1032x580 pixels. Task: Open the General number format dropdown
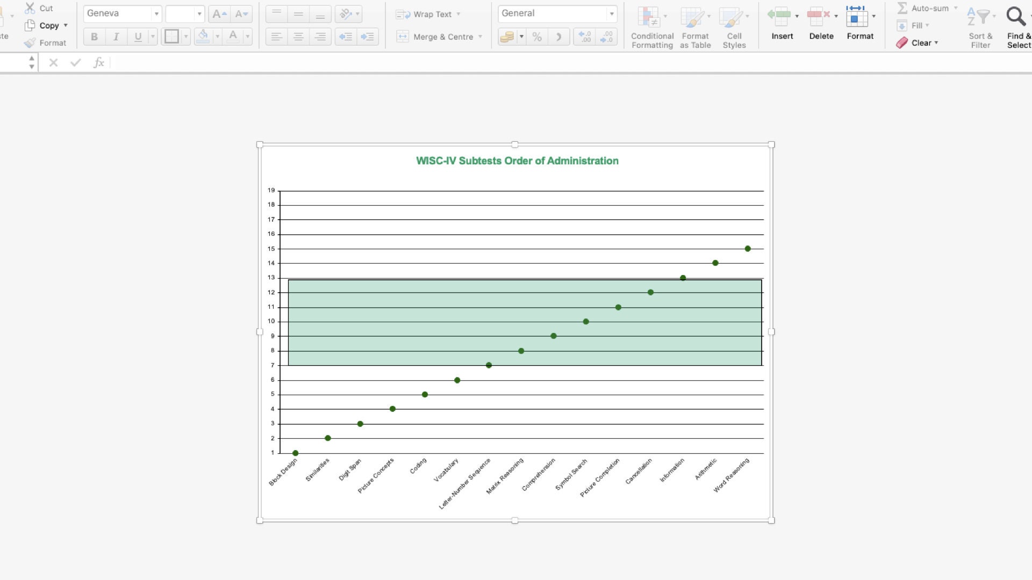coord(611,13)
